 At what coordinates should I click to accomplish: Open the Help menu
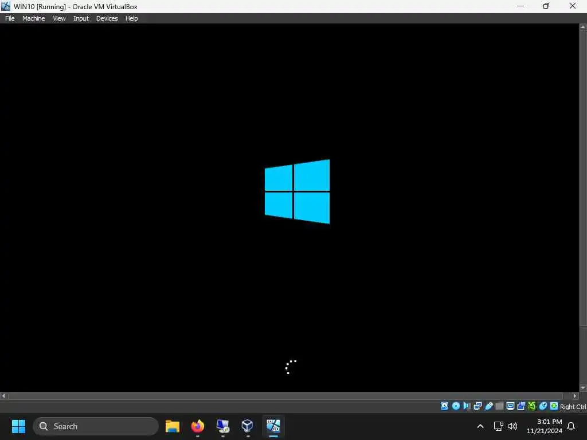click(131, 18)
